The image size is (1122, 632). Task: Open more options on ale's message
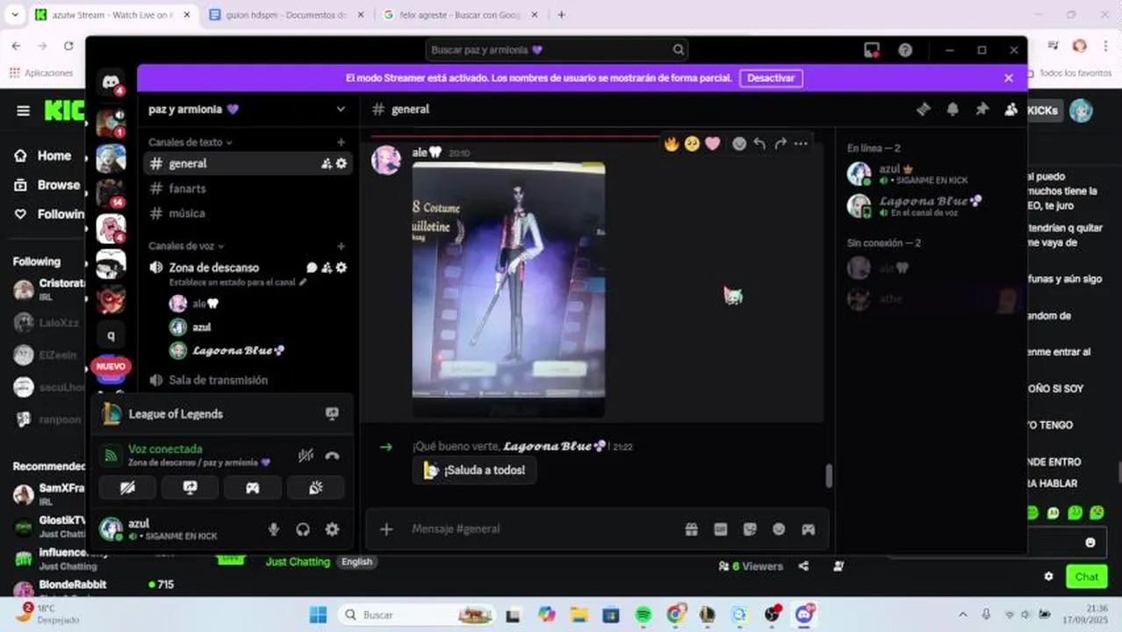click(x=801, y=144)
